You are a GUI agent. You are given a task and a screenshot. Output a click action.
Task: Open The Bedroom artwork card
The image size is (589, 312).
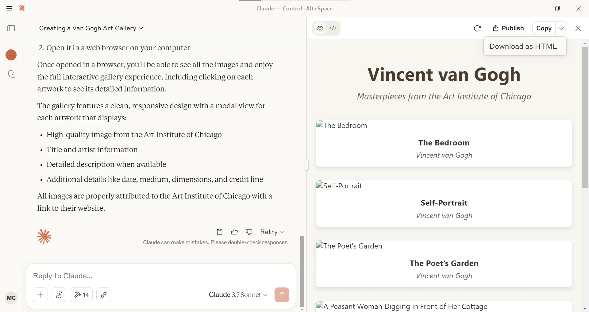click(x=444, y=143)
